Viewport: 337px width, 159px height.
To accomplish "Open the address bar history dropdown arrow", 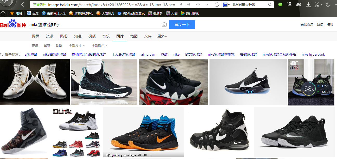I will [207, 5].
